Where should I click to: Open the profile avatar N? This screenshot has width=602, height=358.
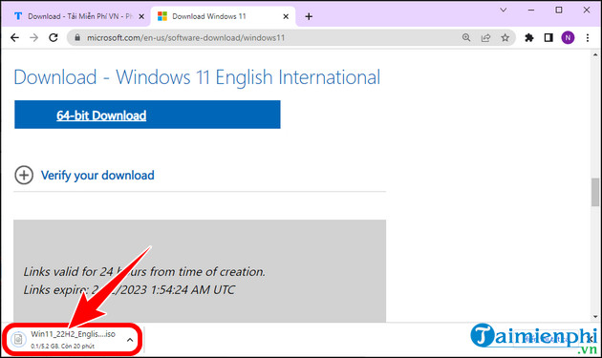568,37
